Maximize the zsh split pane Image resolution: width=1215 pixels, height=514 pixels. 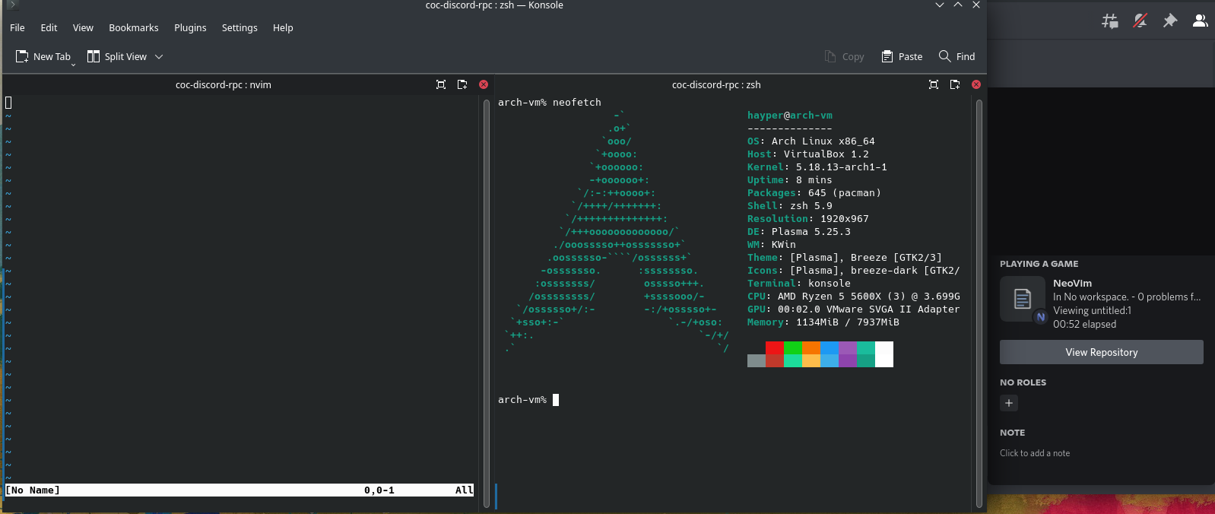coord(934,84)
